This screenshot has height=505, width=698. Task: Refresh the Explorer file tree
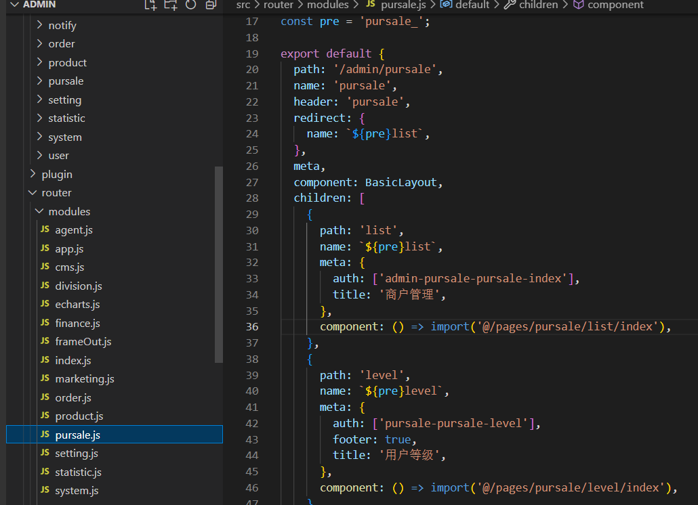coord(190,5)
